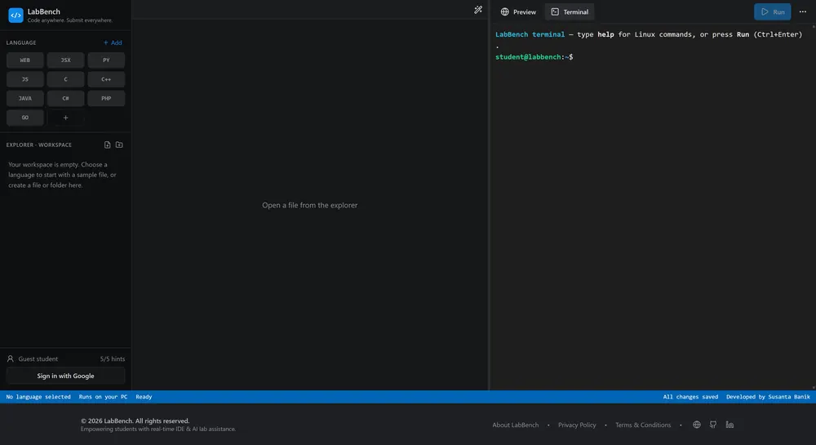Click the globe website icon in footer
Image resolution: width=816 pixels, height=445 pixels.
696,425
